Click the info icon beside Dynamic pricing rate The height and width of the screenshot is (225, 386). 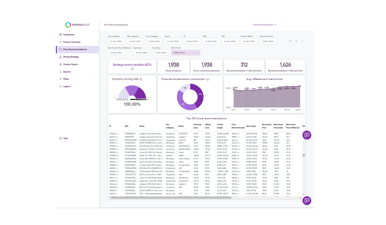141,79
